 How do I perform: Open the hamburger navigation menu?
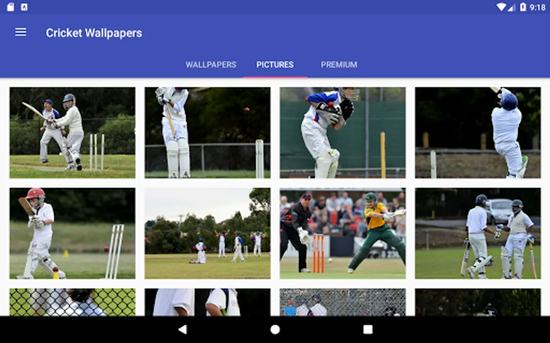point(21,32)
